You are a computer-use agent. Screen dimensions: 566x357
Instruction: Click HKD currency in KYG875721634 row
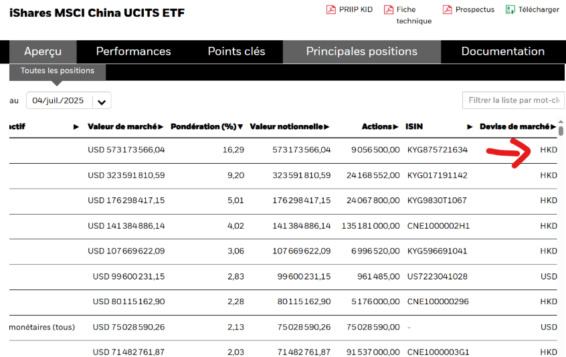click(549, 150)
